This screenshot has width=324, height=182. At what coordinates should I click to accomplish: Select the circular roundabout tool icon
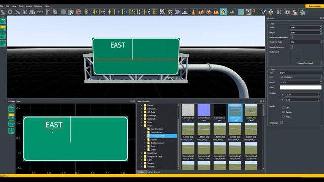[x=10, y=12]
